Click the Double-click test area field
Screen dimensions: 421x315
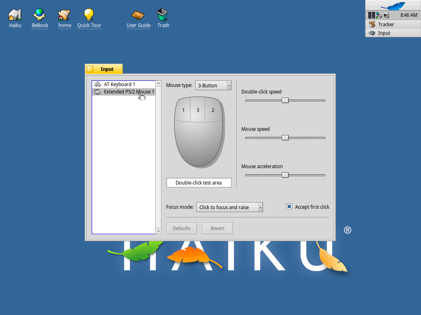coord(199,183)
